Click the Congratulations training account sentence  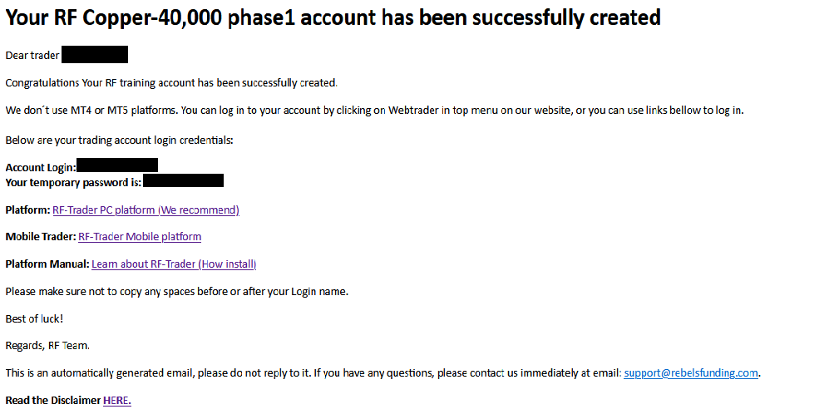(171, 83)
